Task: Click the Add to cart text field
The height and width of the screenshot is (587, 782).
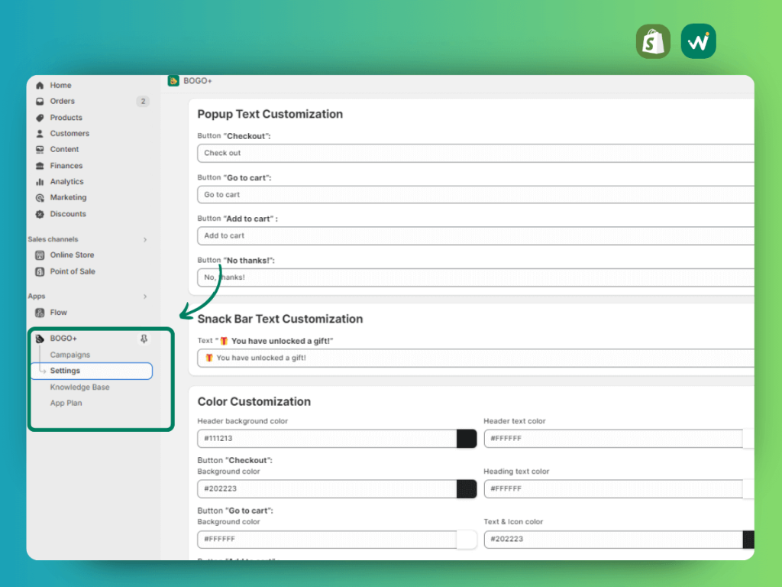Action: [476, 235]
